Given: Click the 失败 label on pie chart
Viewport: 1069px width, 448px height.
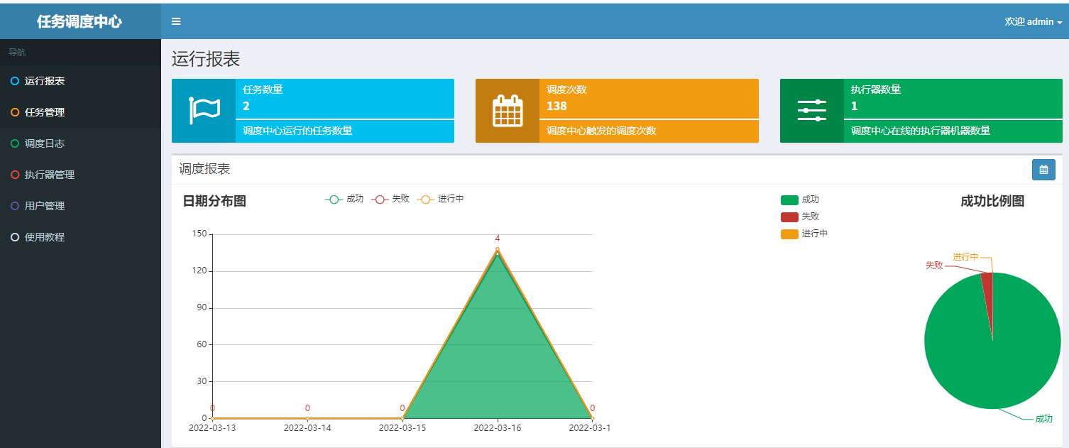Looking at the screenshot, I should (x=934, y=265).
